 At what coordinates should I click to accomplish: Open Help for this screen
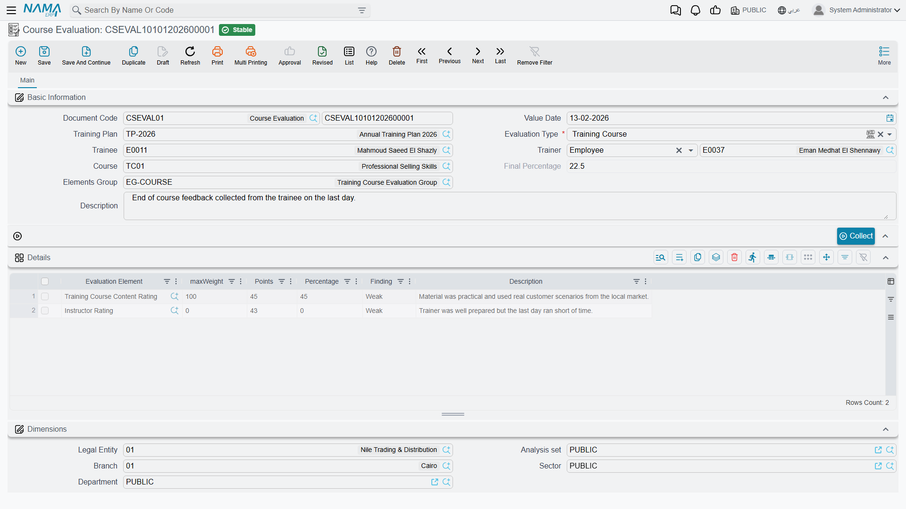click(371, 55)
